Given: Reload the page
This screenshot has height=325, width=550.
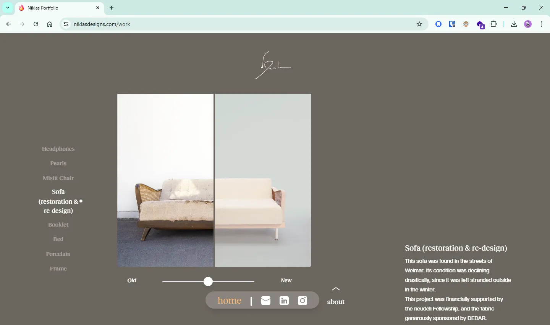Looking at the screenshot, I should 36,24.
